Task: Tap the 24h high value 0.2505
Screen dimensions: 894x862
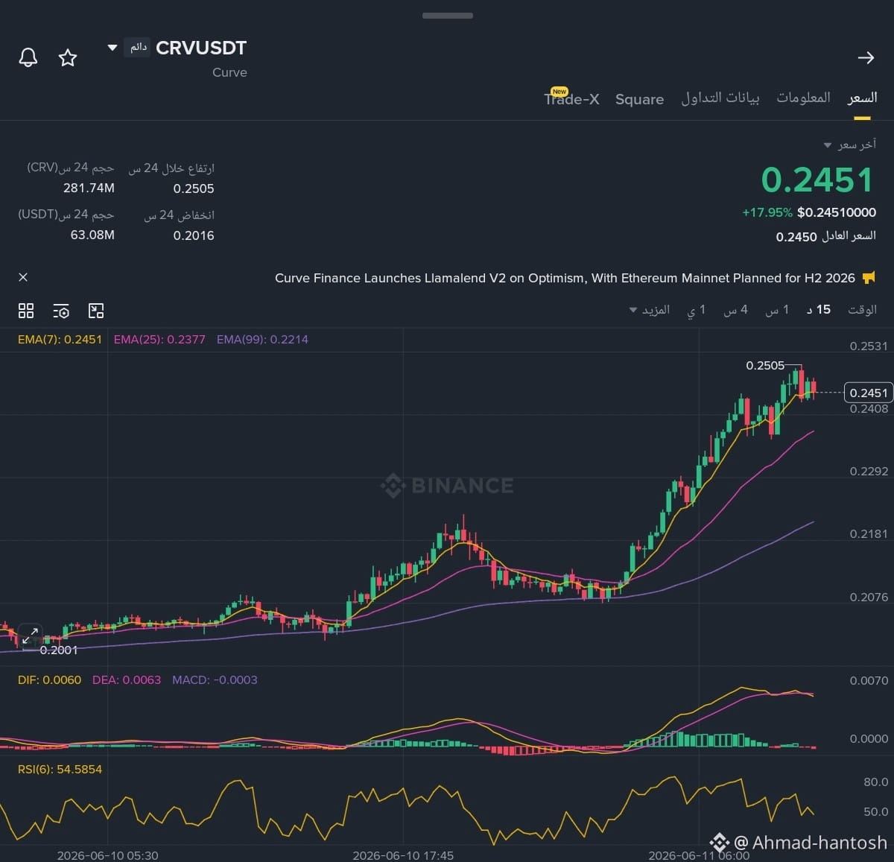Action: tap(194, 188)
